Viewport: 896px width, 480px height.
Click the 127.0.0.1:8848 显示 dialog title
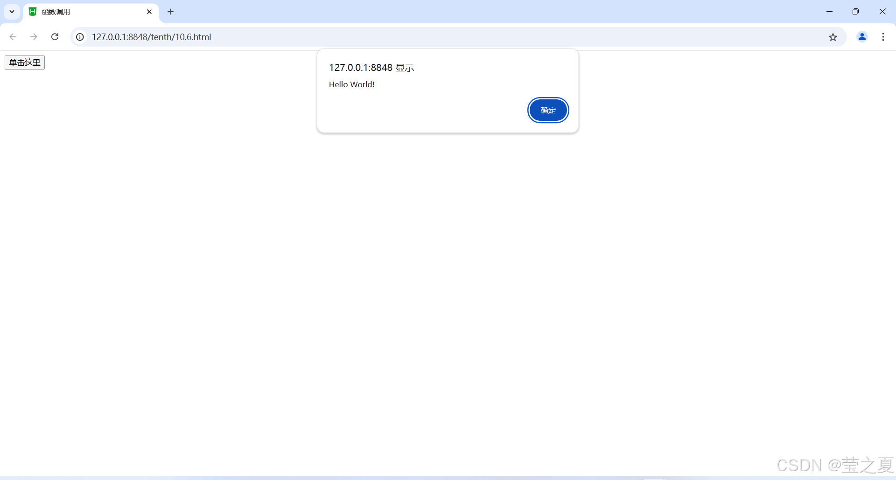[371, 68]
